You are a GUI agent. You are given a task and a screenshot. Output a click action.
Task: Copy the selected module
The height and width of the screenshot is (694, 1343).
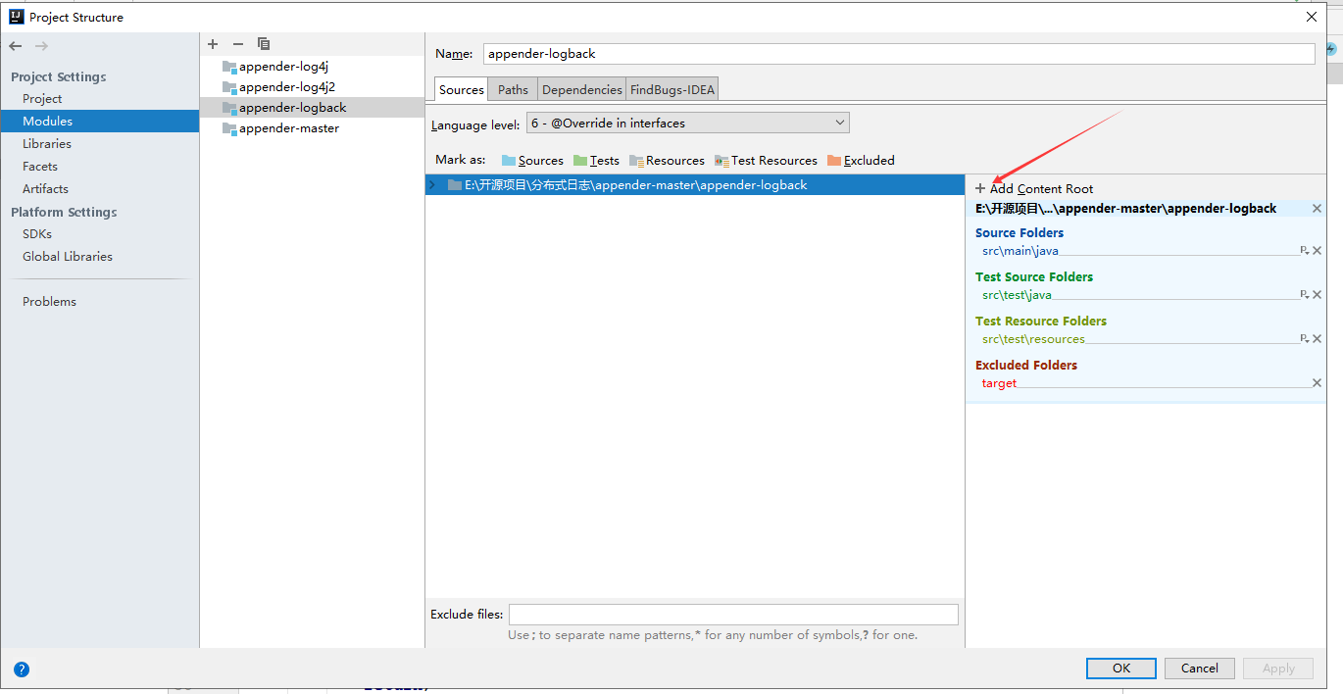pos(264,44)
